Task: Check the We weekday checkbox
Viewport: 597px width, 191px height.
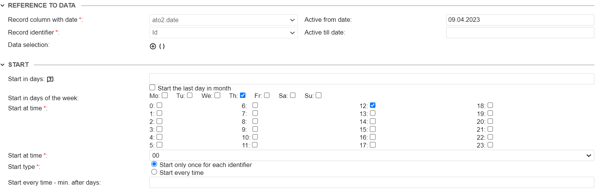Action: (x=217, y=95)
